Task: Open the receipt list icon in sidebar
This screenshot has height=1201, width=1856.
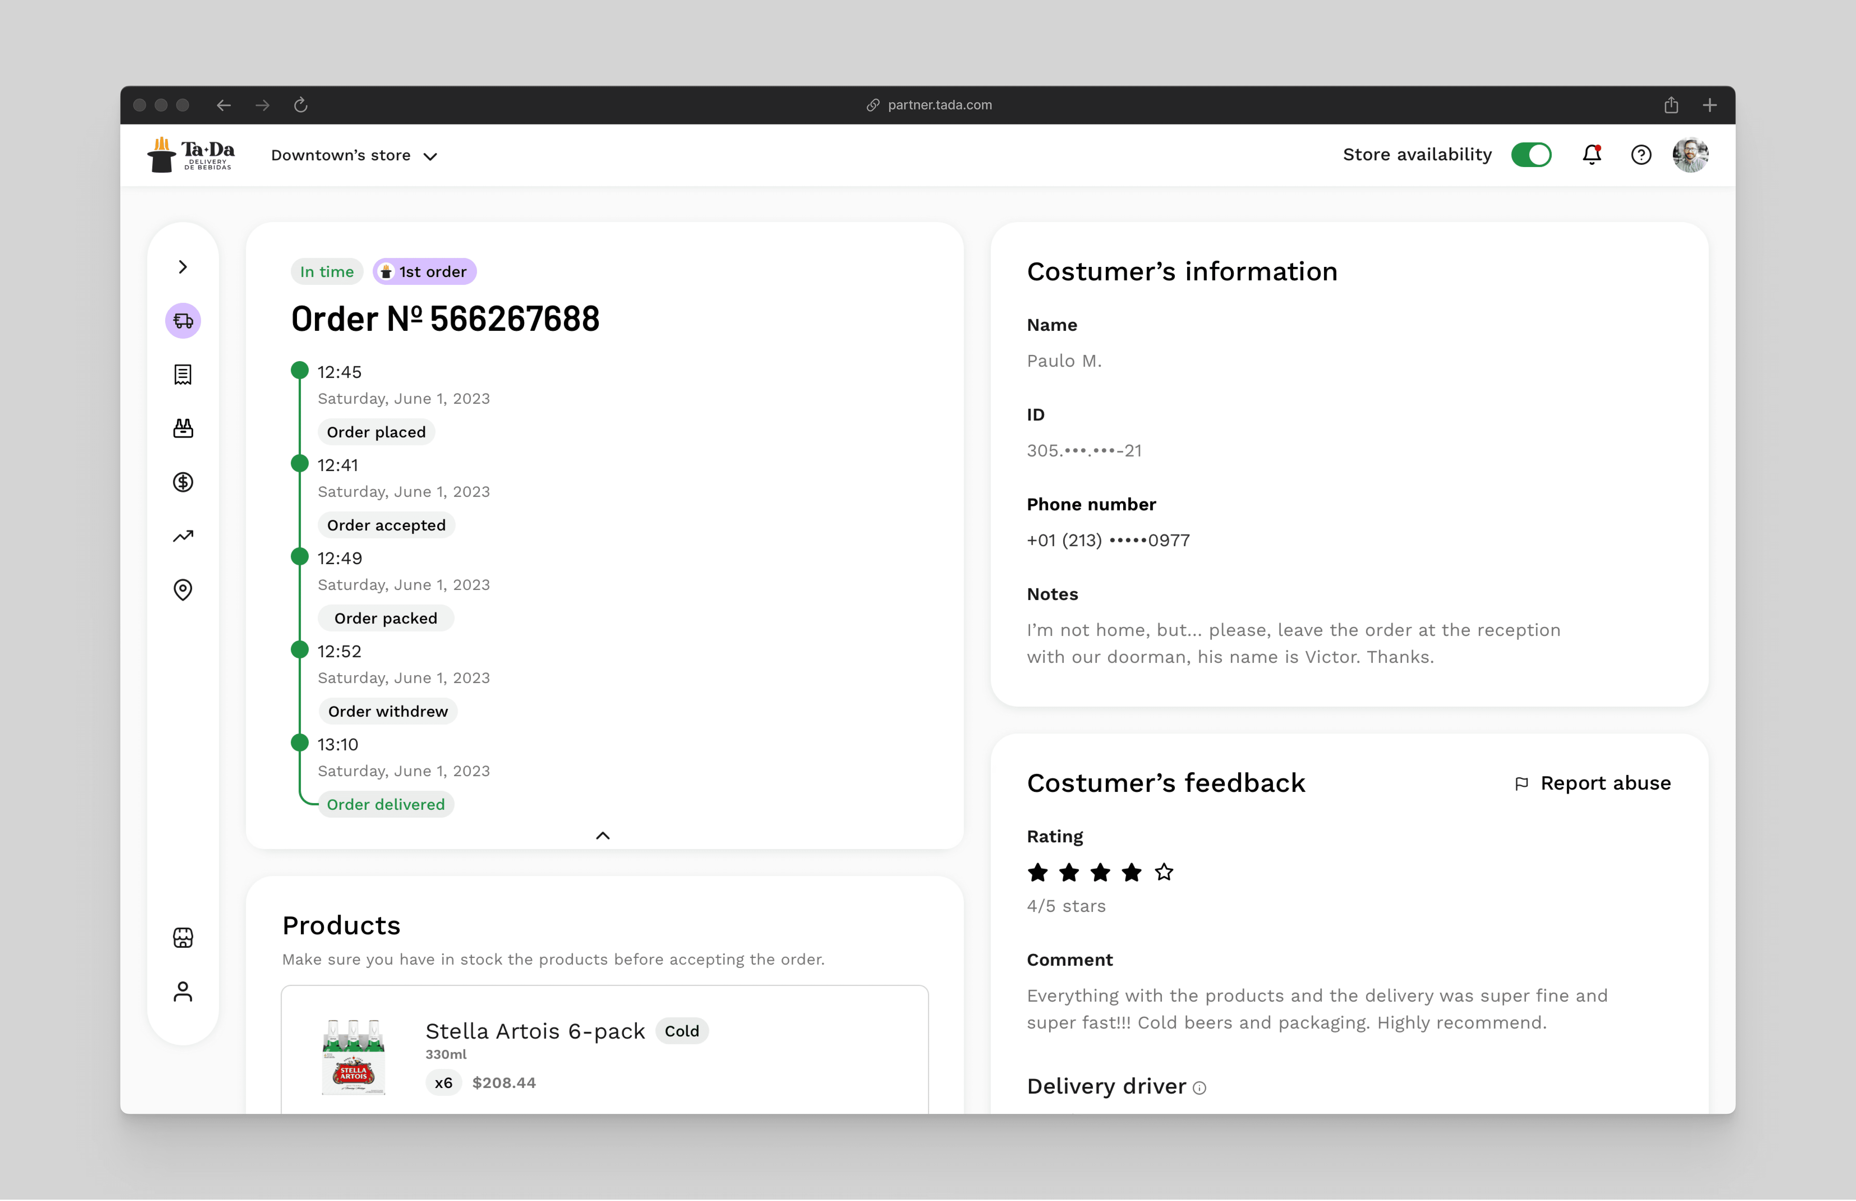Action: (x=183, y=374)
